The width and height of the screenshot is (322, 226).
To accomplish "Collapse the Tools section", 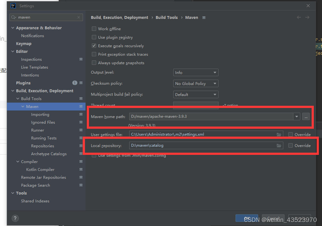I will click(x=13, y=193).
